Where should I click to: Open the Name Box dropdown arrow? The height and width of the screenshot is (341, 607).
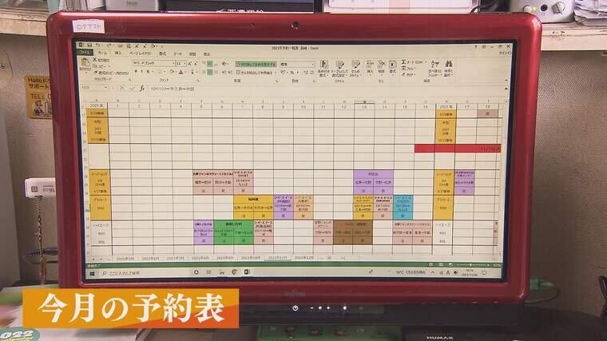click(x=105, y=88)
